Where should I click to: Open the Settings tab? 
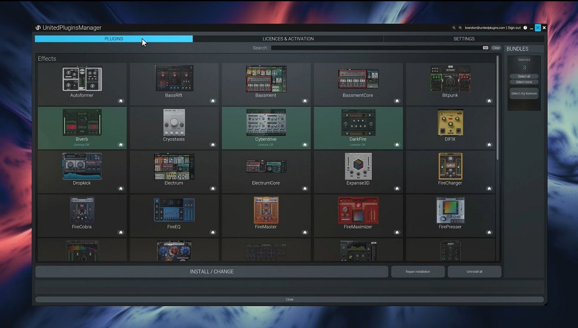(464, 39)
